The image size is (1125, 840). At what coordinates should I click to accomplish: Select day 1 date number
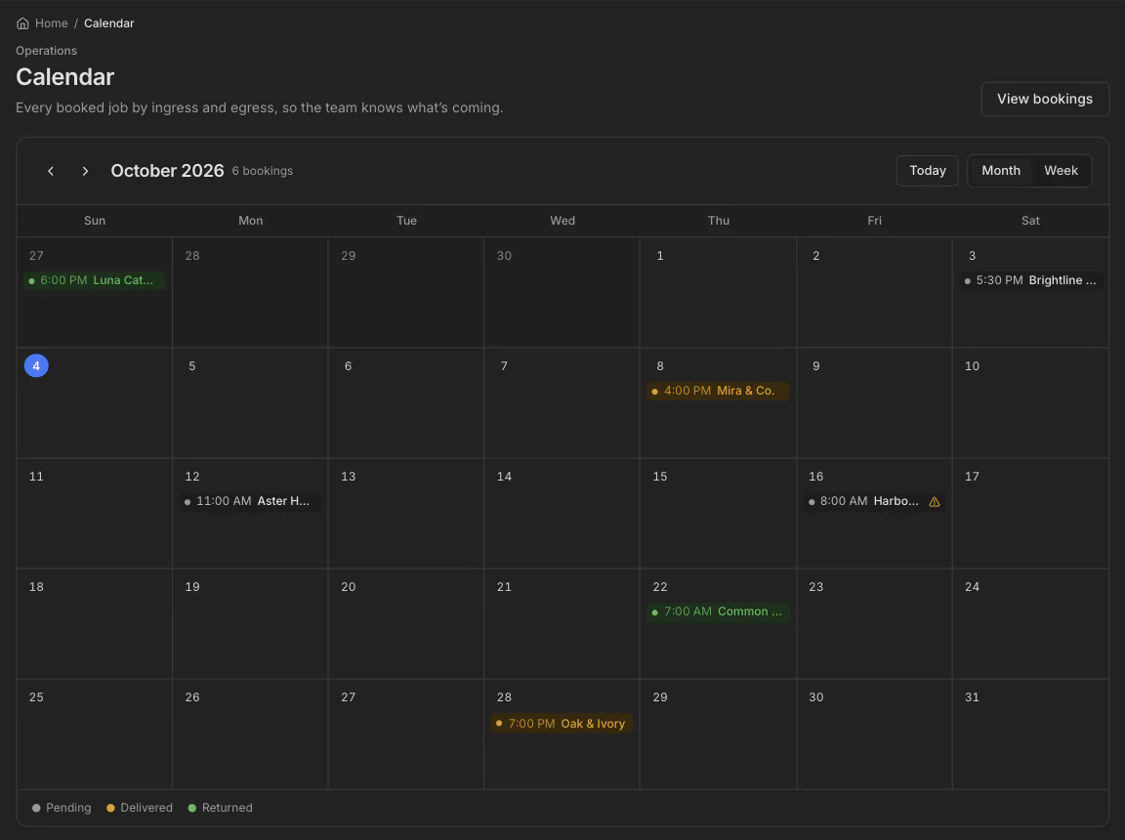coord(660,256)
